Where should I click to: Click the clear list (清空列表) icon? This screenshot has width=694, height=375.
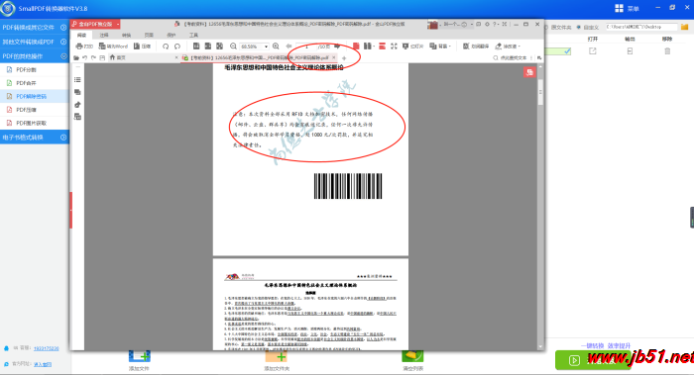coord(412,356)
